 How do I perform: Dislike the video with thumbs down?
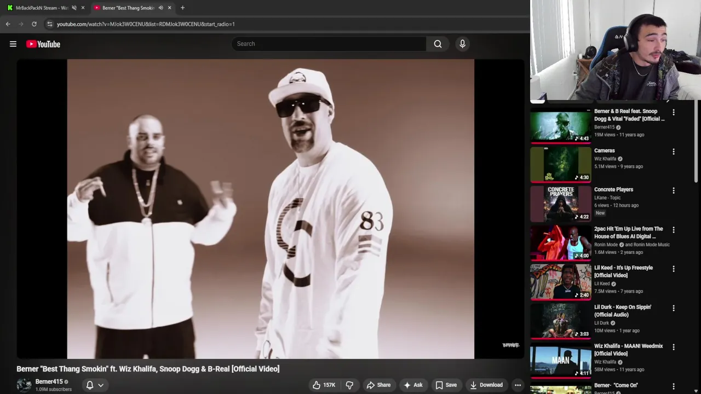coord(349,385)
